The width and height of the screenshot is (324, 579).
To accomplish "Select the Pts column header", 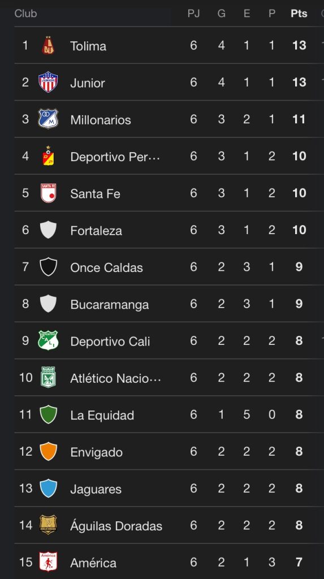I will 299,14.
